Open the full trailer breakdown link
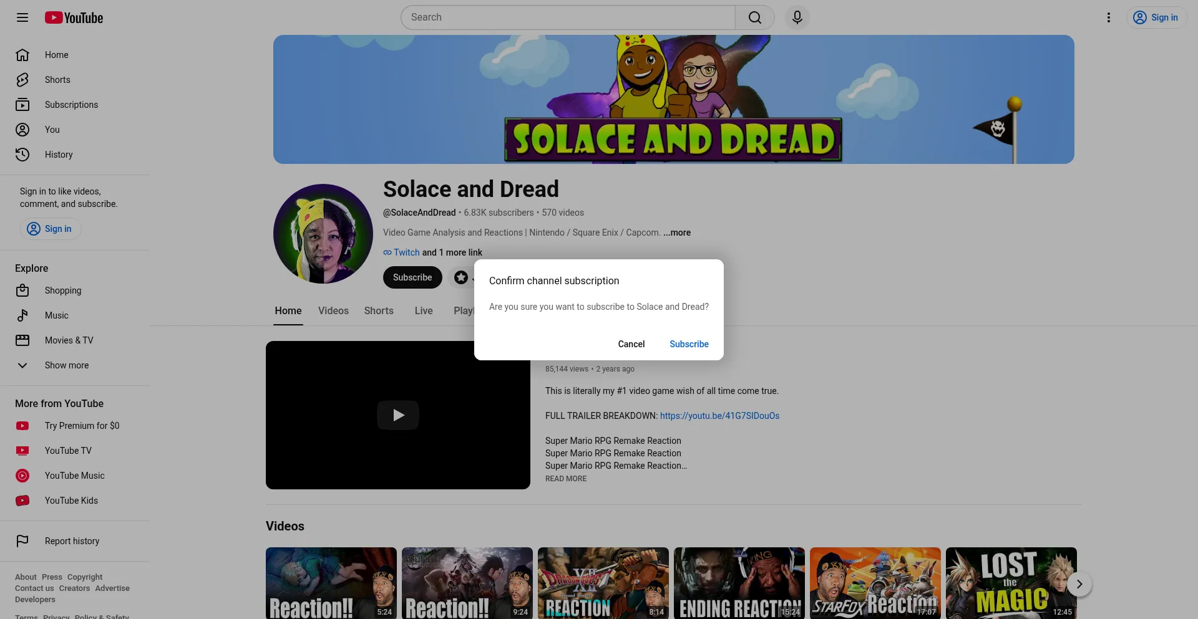Screen dimensions: 1198x619 pos(719,416)
